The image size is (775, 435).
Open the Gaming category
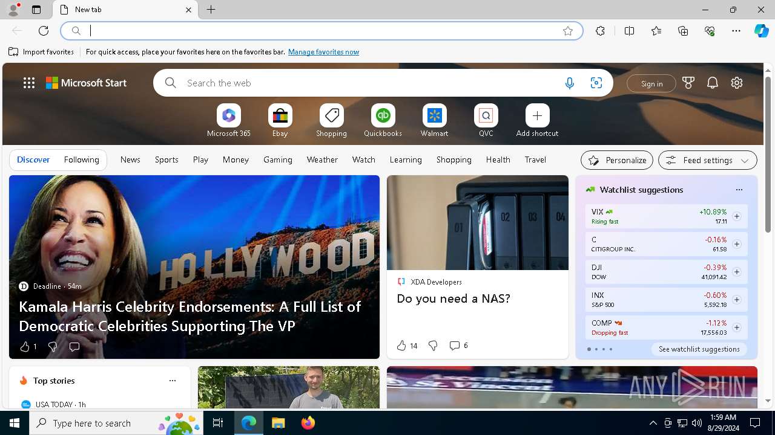pos(278,159)
